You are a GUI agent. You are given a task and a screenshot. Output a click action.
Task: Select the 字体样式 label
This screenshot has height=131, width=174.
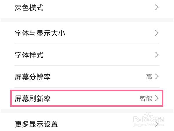click(29, 55)
